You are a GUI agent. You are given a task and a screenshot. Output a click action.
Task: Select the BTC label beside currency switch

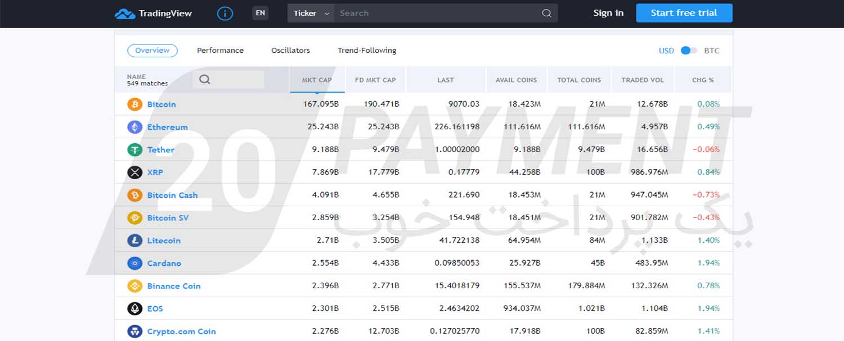712,51
